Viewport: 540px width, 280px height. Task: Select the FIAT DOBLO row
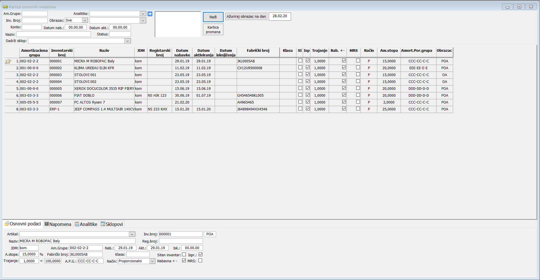84,96
